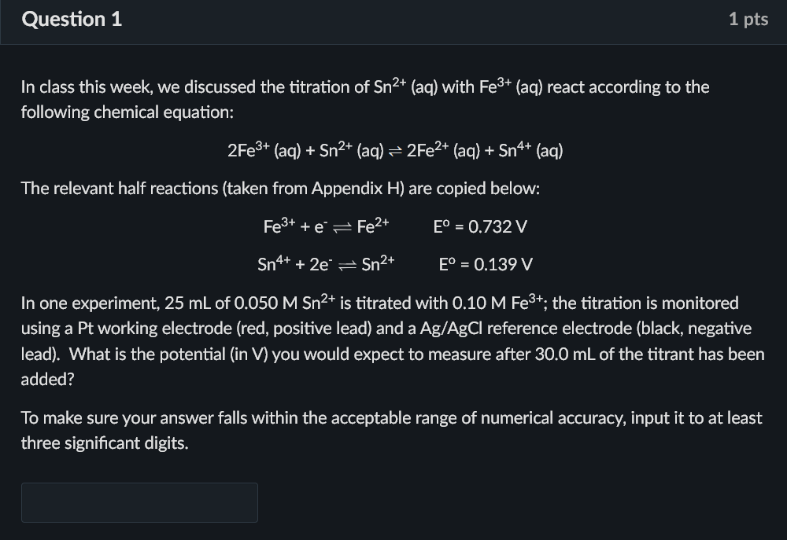Image resolution: width=787 pixels, height=540 pixels.
Task: Click the word "added?" ending the question
Action: coord(48,379)
